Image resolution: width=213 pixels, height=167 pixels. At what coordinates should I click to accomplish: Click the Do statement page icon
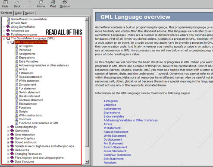17,84
